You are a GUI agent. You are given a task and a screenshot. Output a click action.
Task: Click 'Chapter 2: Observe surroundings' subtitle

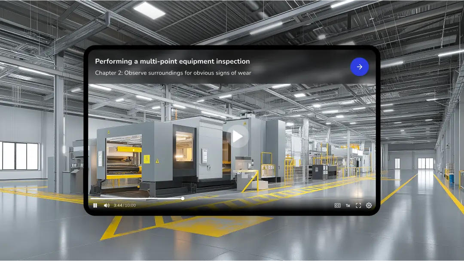(x=174, y=73)
